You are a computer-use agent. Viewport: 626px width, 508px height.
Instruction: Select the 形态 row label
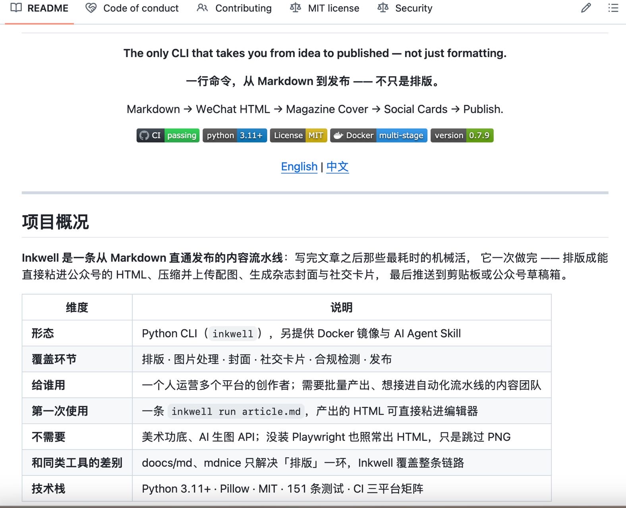43,333
